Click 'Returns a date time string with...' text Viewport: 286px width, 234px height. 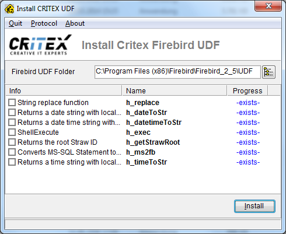[69, 123]
